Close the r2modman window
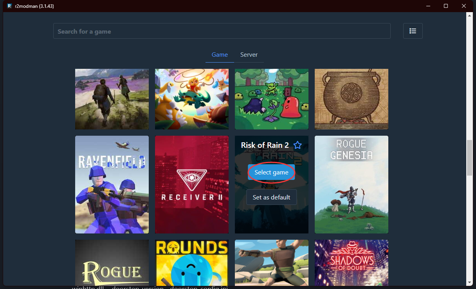Image resolution: width=476 pixels, height=289 pixels. point(464,6)
